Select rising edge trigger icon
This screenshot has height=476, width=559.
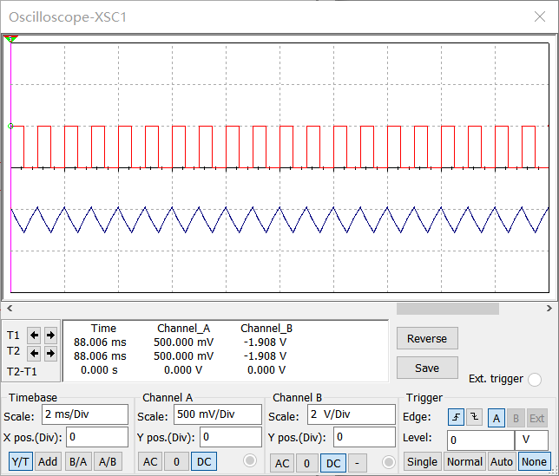click(457, 417)
